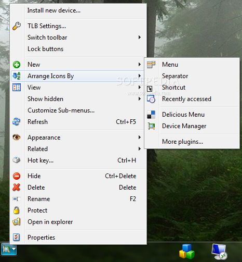Click the red no-entry Hide icon

pyautogui.click(x=17, y=176)
